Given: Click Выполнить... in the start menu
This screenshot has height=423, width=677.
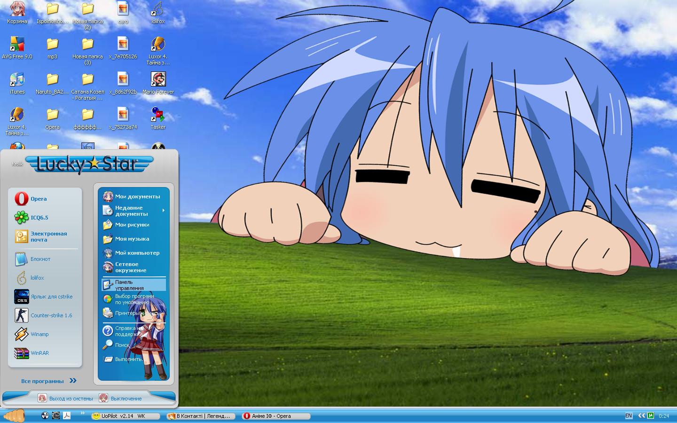Looking at the screenshot, I should (134, 359).
